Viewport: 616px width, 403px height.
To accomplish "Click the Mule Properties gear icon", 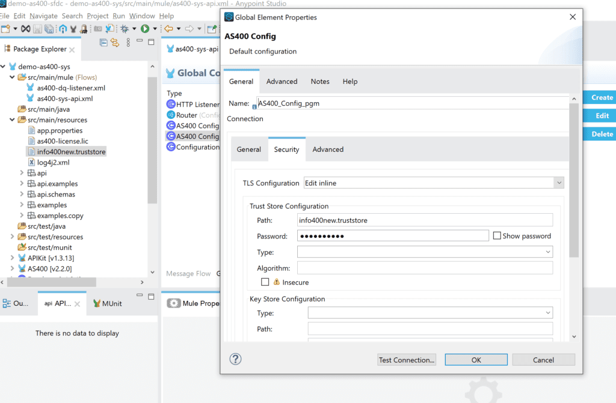I will [x=174, y=303].
